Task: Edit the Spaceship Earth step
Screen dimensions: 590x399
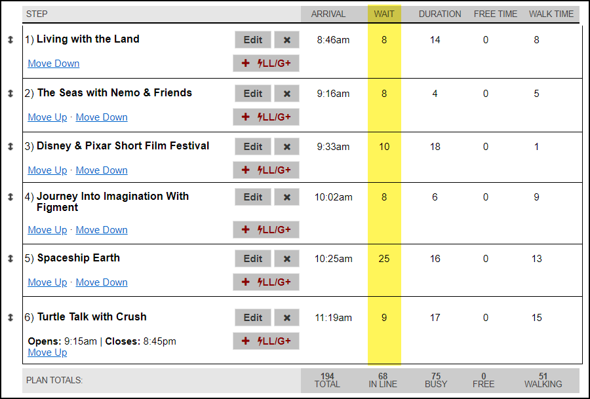Action: tap(253, 259)
